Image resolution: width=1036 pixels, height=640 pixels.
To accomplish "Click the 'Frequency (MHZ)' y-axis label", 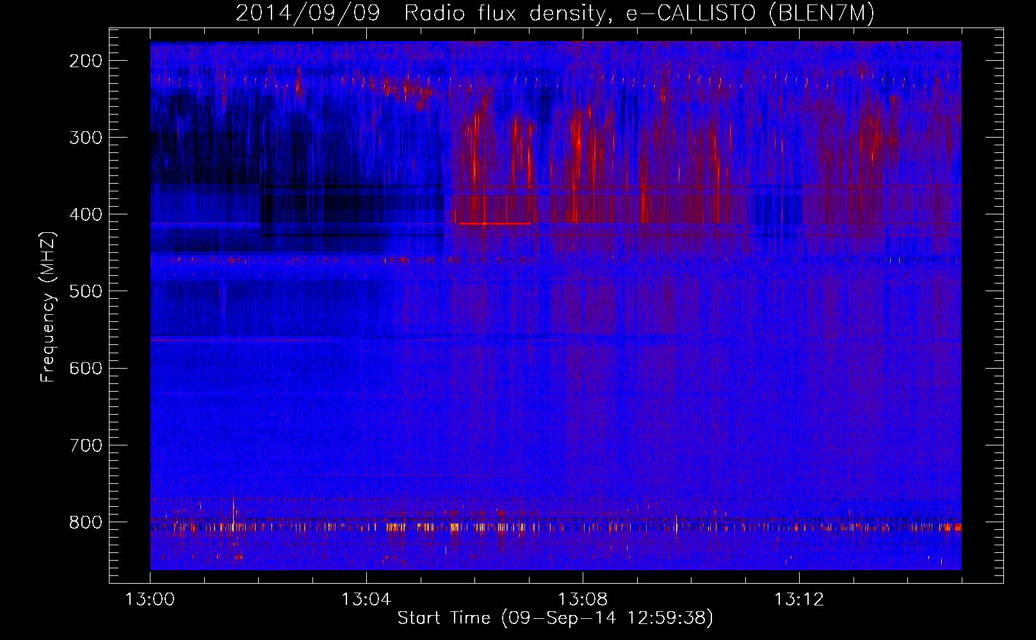I will point(48,307).
